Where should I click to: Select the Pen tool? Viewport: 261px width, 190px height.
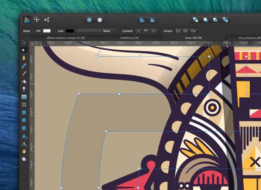[24, 58]
